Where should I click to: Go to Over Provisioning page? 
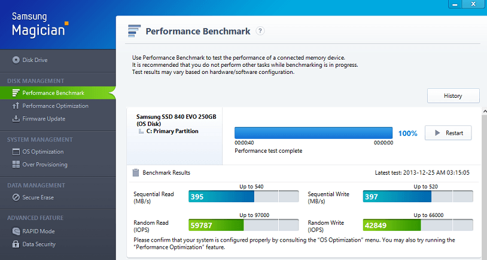(45, 165)
